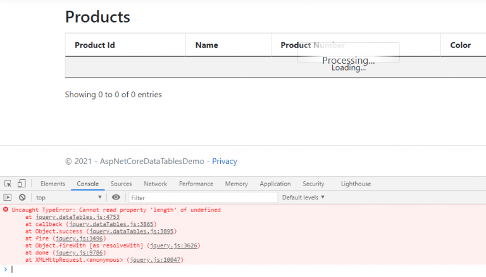Screen dimensions: 486x277
Task: Click the red error icon in console
Action: point(6,209)
